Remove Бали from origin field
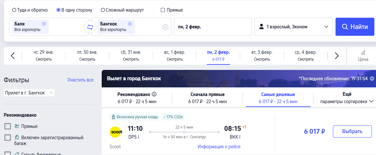 [x=44, y=24]
